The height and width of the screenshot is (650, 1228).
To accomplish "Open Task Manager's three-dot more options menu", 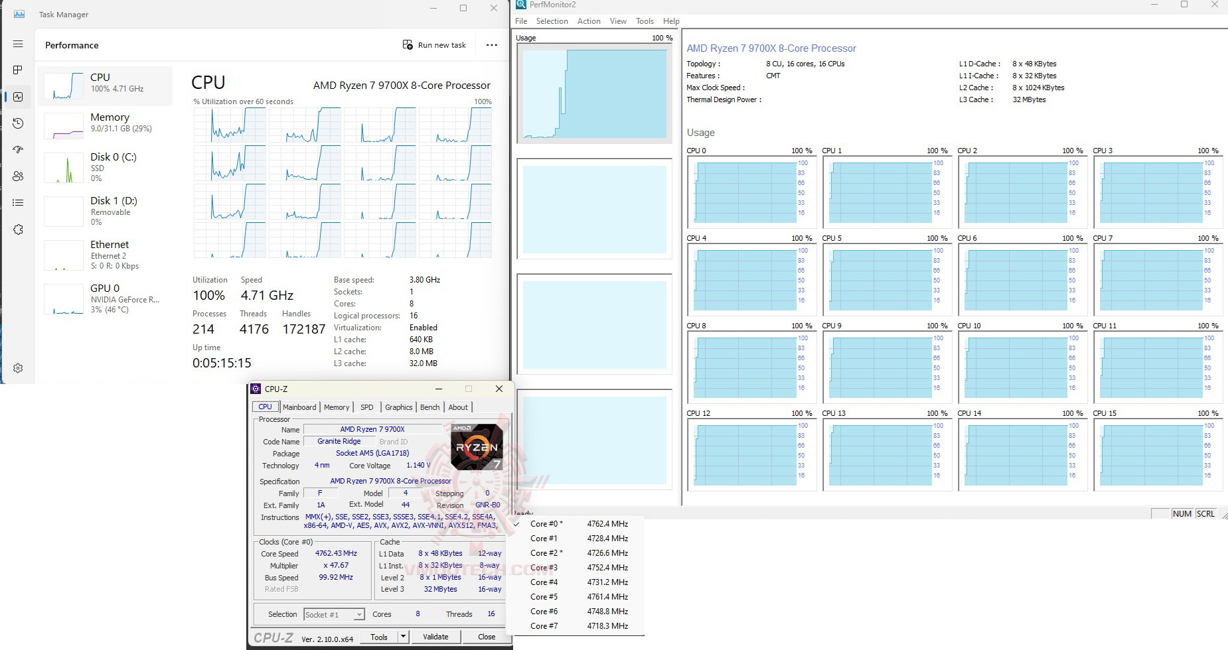I will pos(491,45).
